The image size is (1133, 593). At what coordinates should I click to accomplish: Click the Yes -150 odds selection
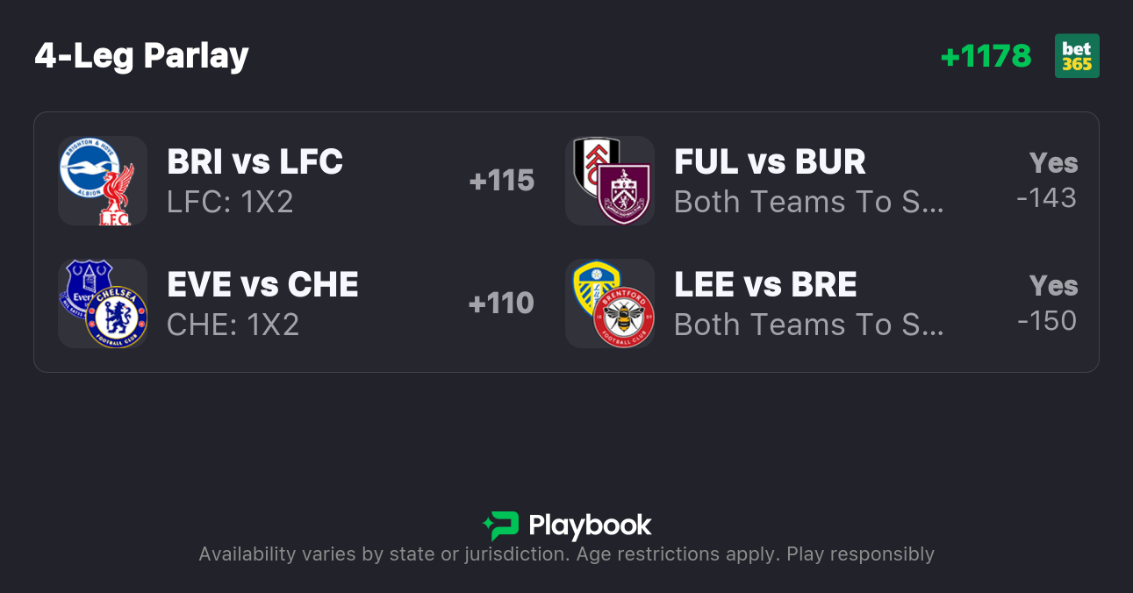1048,304
